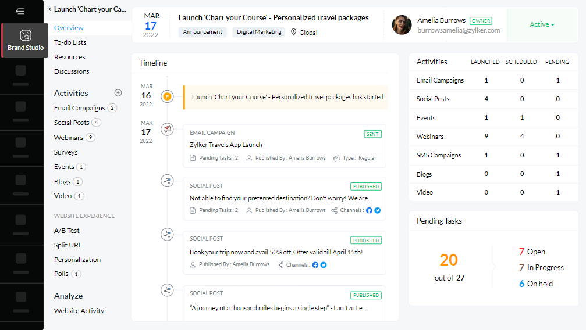Open Website Activity under Analyze
The width and height of the screenshot is (586, 330).
(x=79, y=311)
